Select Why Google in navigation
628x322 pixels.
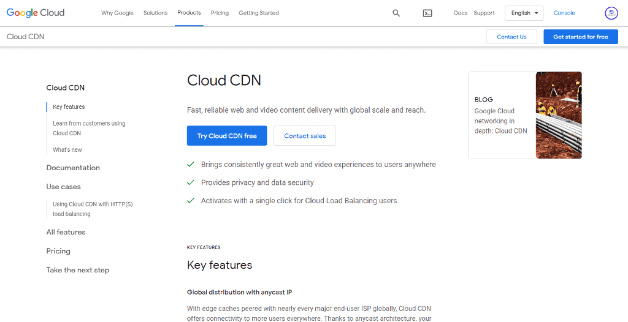[117, 13]
